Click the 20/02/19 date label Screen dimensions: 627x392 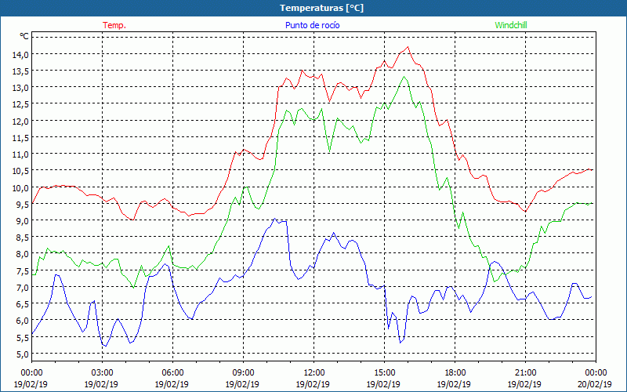click(595, 384)
